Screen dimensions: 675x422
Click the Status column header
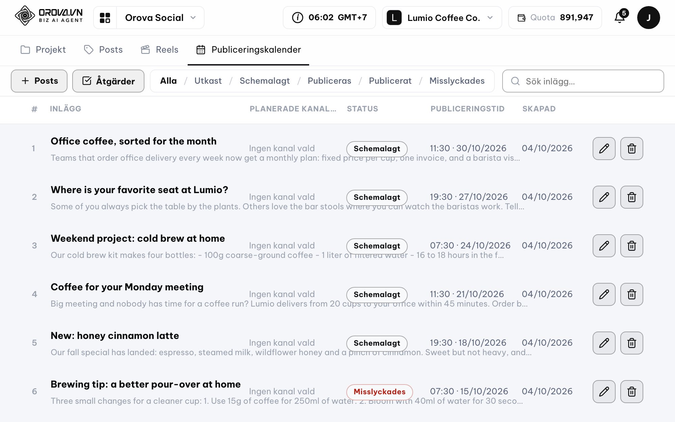362,109
